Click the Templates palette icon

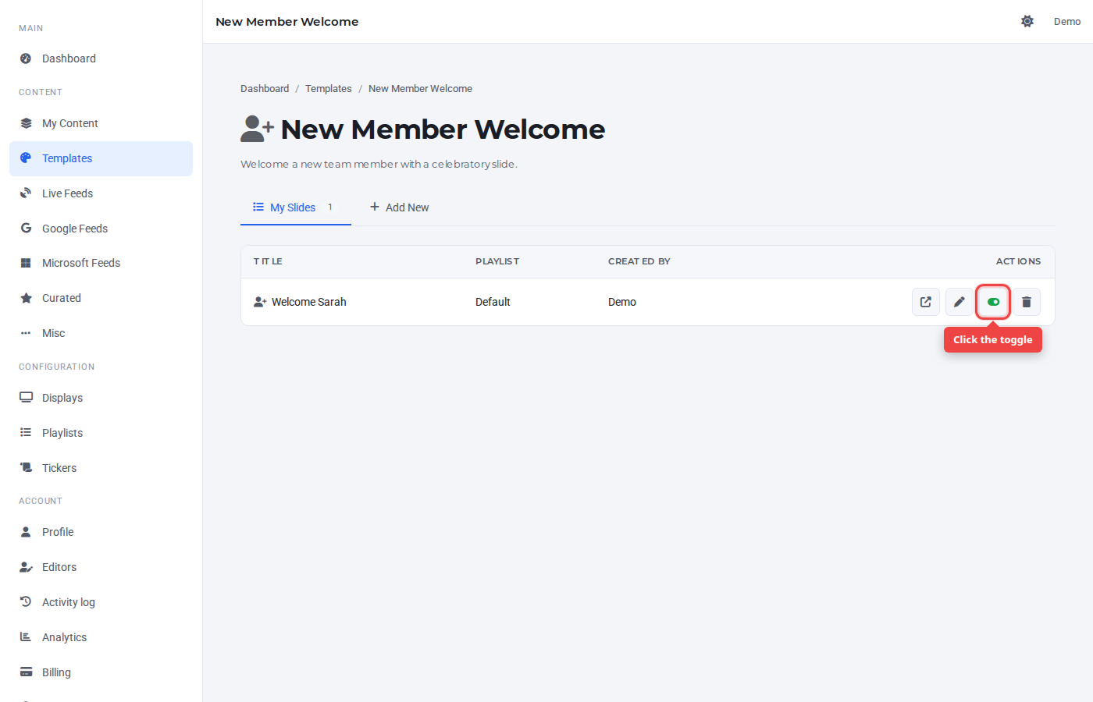pyautogui.click(x=26, y=158)
